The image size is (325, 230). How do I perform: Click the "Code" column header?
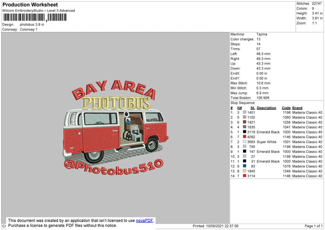[x=286, y=108]
